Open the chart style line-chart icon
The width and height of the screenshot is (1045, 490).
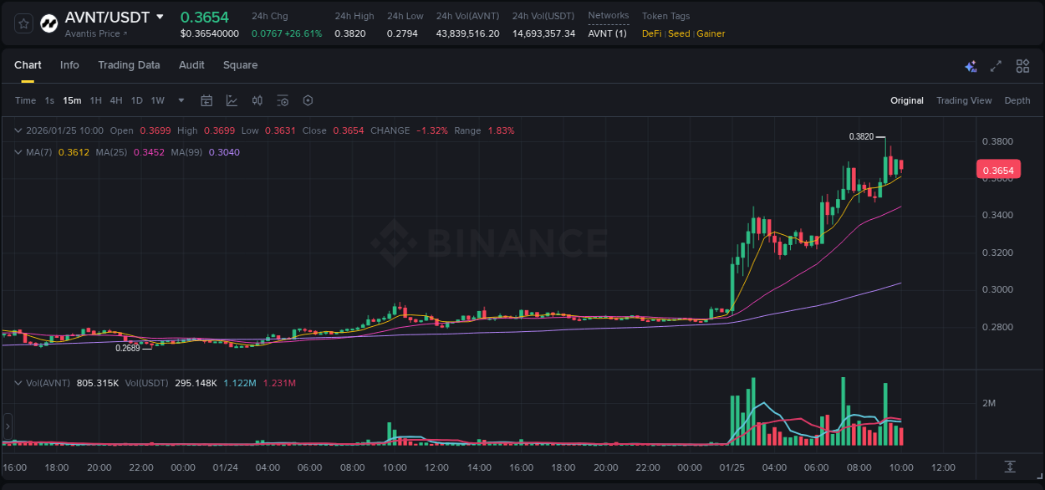coord(232,100)
